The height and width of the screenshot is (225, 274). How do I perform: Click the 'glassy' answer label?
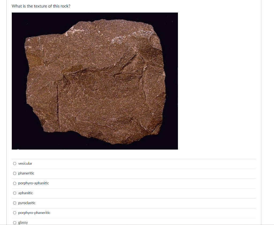pos(23,223)
